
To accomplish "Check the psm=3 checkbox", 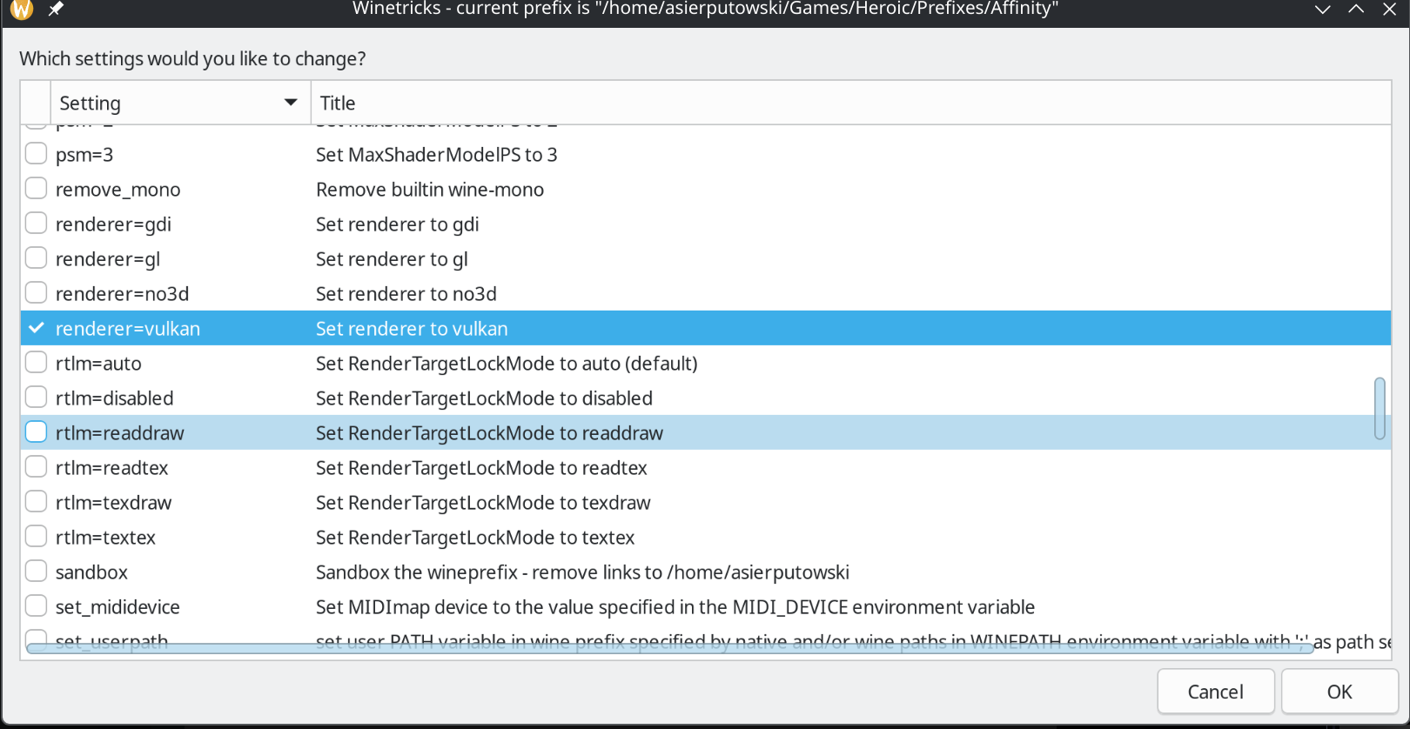I will (36, 154).
